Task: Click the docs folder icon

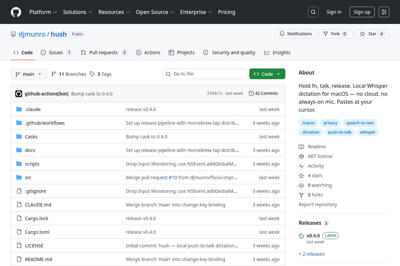Action: (x=19, y=150)
